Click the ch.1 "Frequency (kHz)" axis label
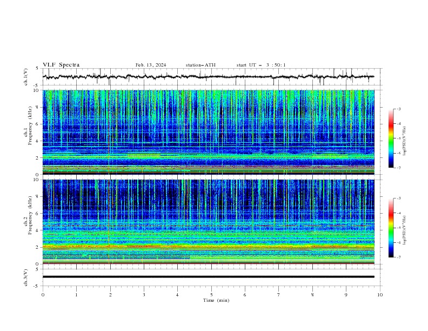 pyautogui.click(x=30, y=125)
